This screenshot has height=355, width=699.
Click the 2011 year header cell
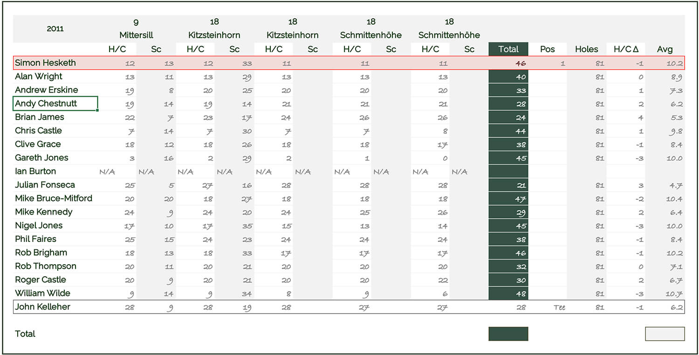pyautogui.click(x=55, y=28)
